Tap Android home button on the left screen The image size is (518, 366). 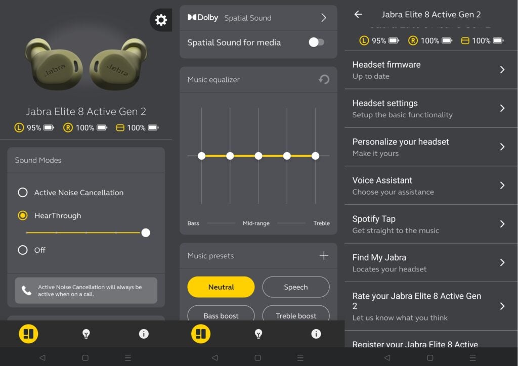pos(85,357)
